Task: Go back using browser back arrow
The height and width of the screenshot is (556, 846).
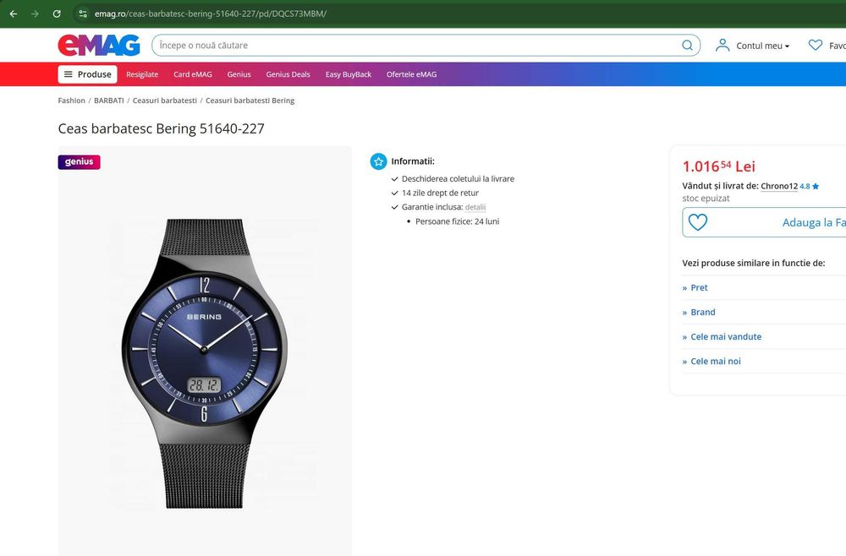Action: (13, 14)
